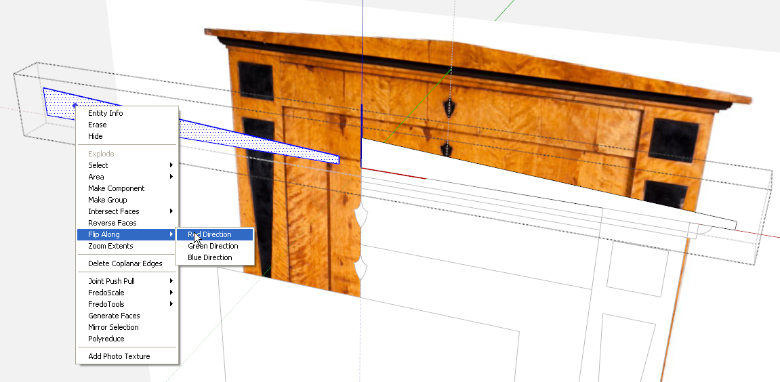Select Add Photo Texture
Screen dimensions: 780x382
[x=127, y=356]
